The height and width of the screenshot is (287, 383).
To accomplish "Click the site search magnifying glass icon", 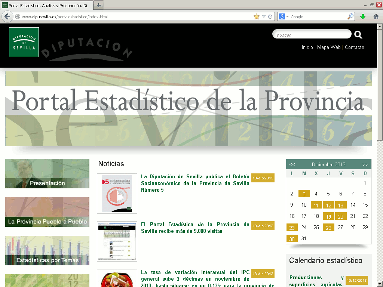I will pyautogui.click(x=358, y=35).
